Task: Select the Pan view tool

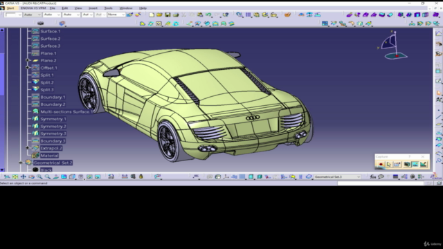Action: (x=23, y=177)
